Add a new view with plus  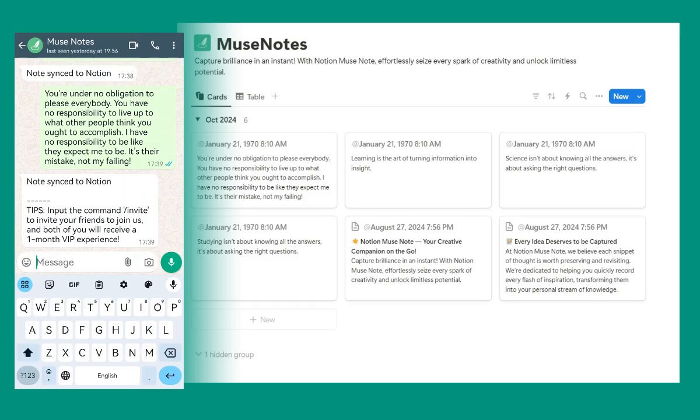(275, 96)
